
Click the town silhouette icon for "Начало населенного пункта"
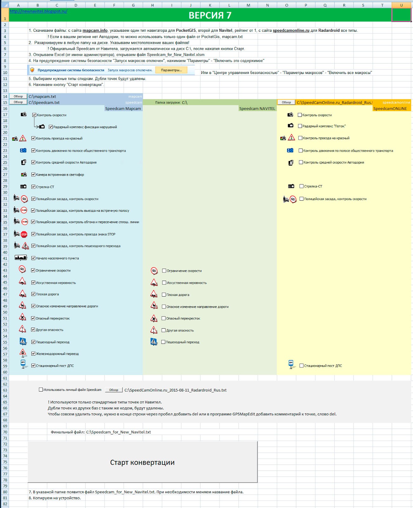click(21, 257)
